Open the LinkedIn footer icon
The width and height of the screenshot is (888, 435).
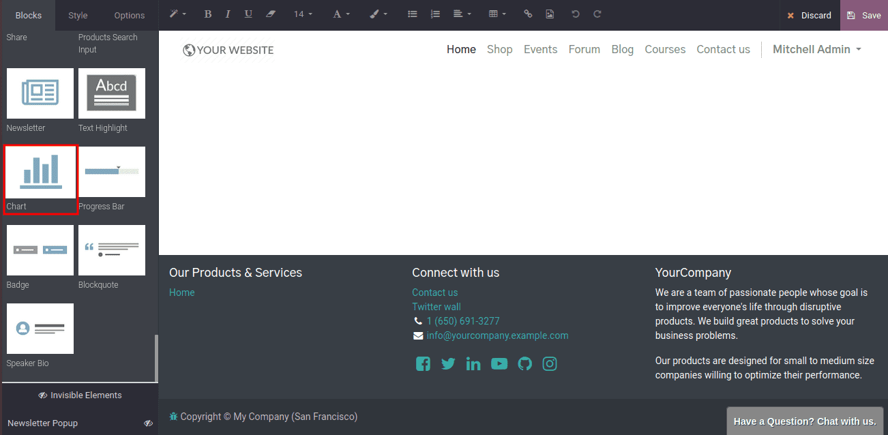(473, 363)
